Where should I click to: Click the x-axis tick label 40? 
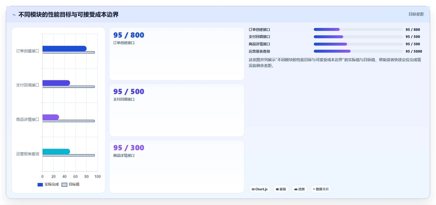point(65,176)
